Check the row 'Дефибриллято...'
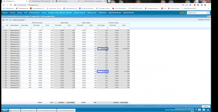 (3, 35)
